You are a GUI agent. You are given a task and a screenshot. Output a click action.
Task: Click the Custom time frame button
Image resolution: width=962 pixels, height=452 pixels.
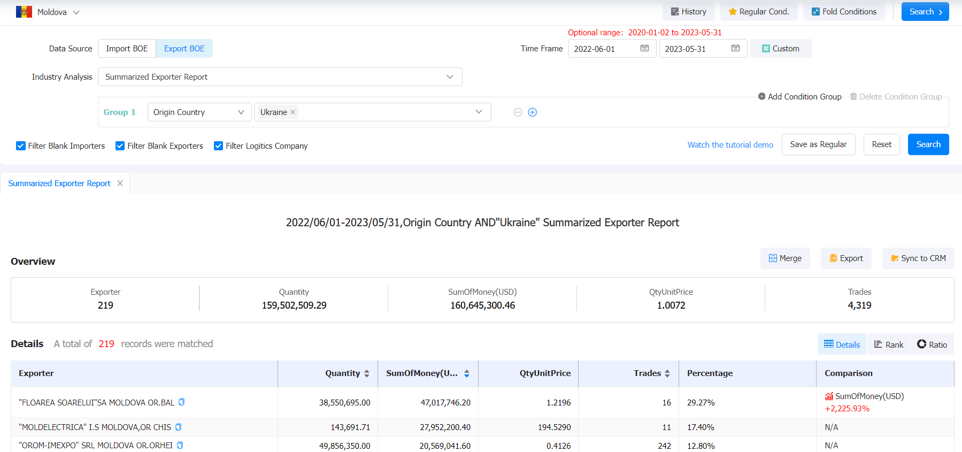(781, 49)
